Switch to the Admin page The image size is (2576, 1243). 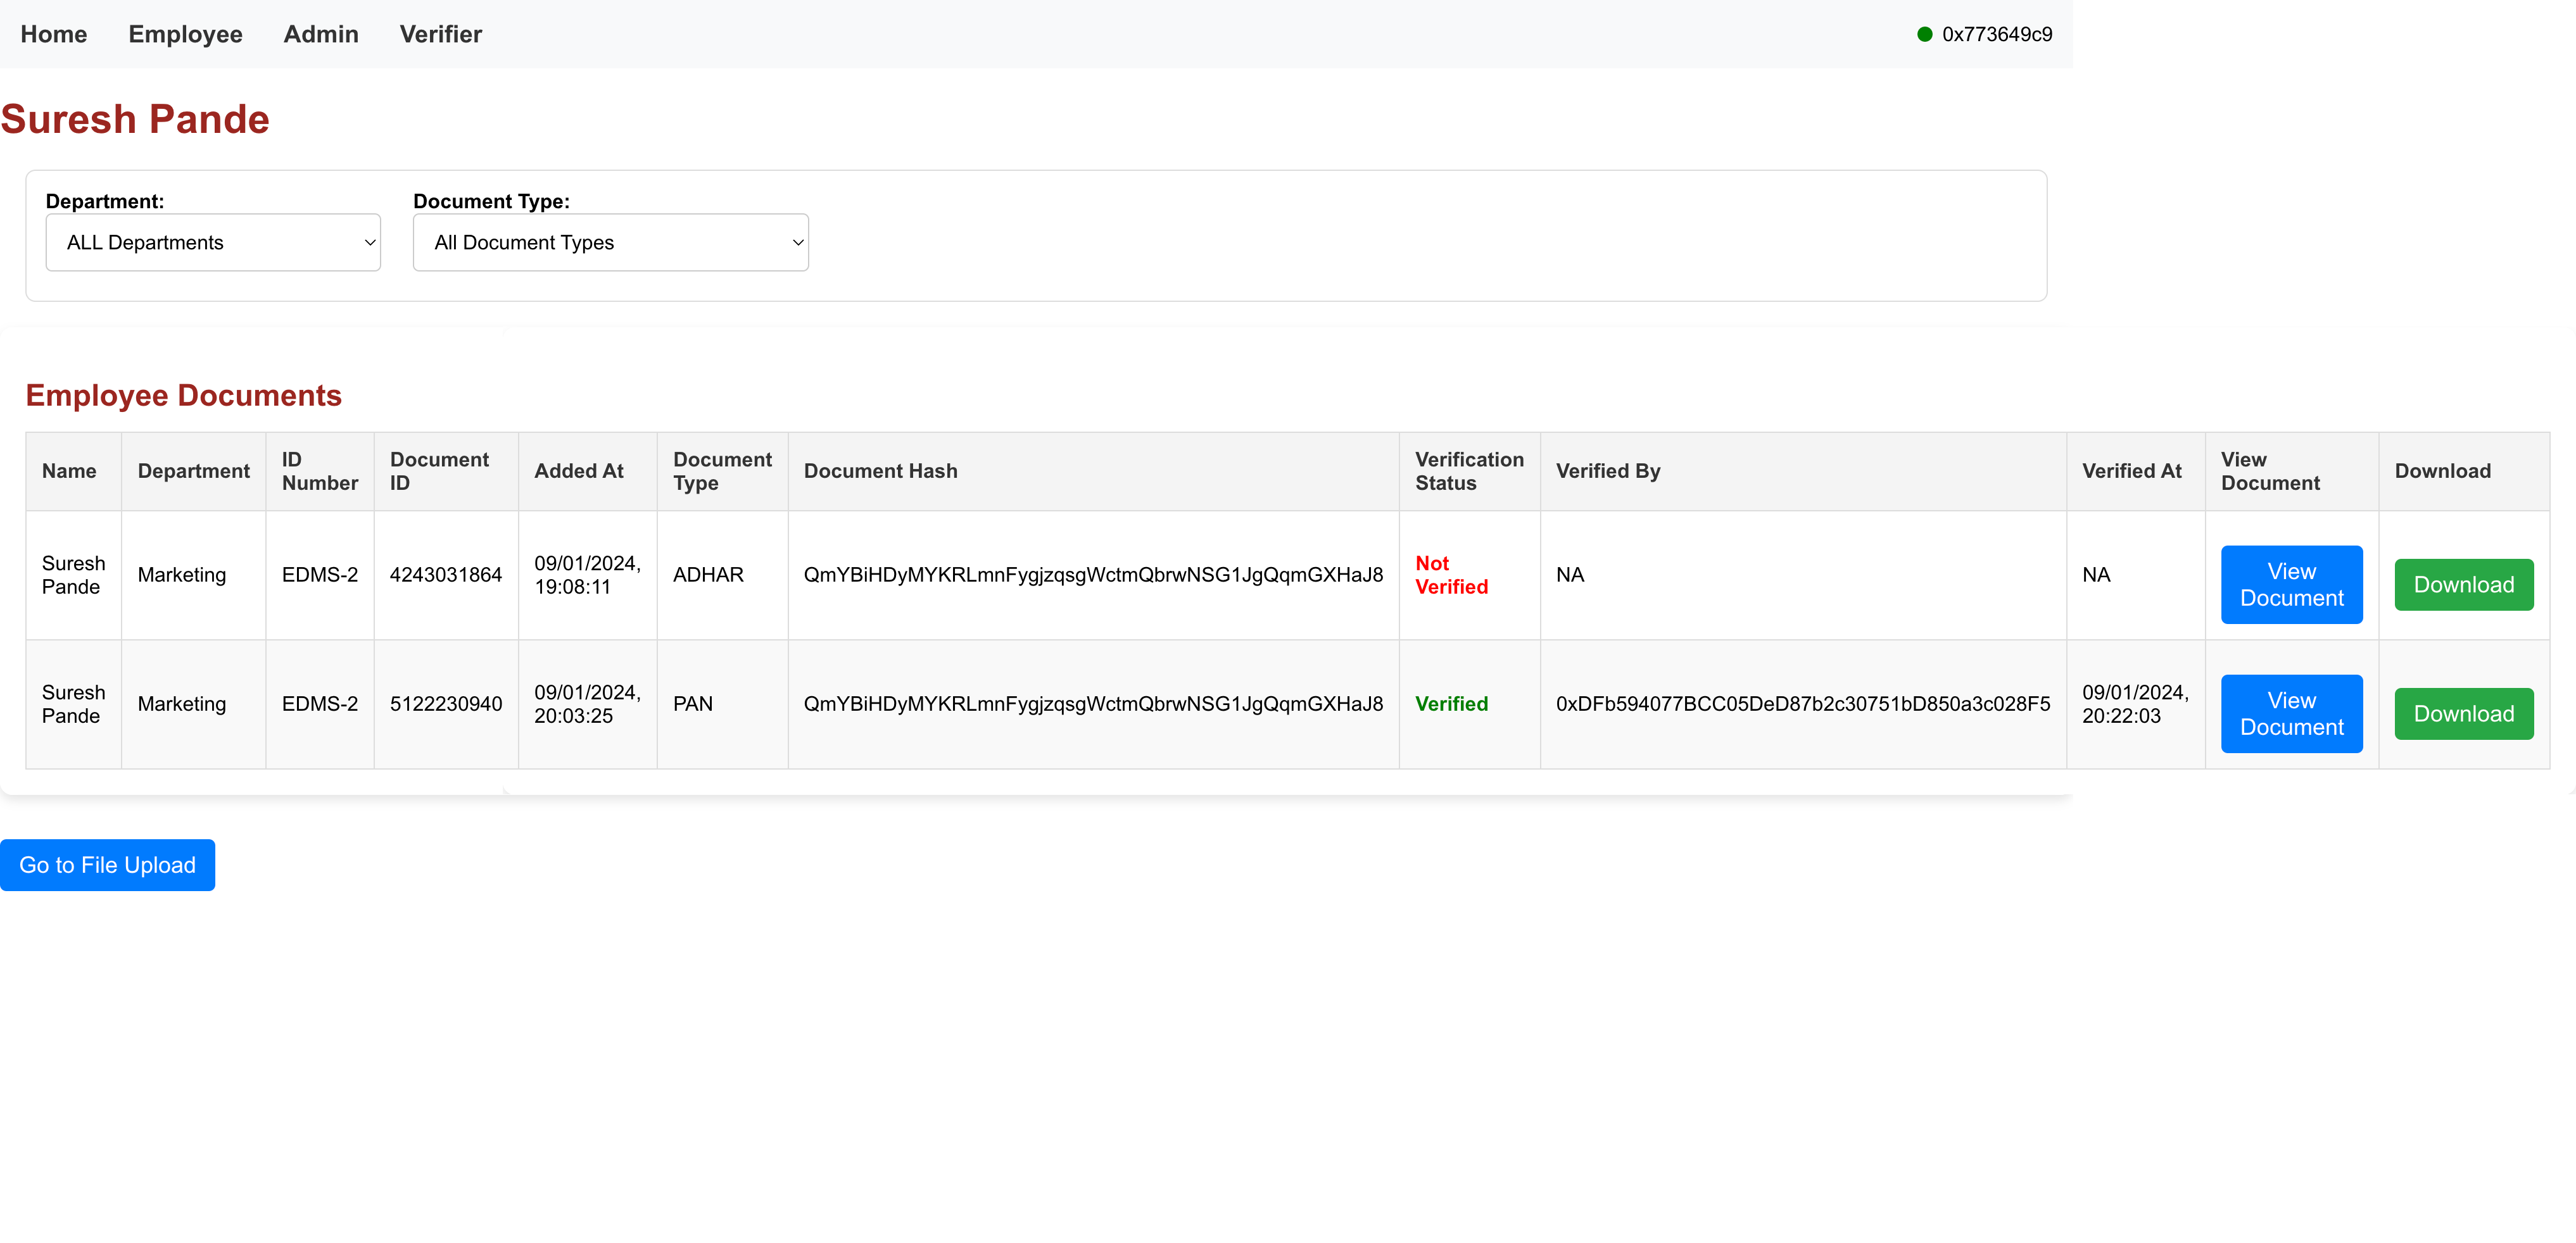pos(321,34)
